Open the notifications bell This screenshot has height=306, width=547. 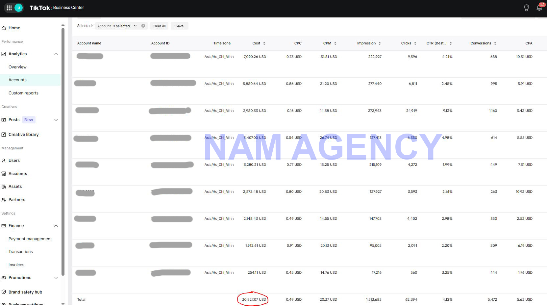pyautogui.click(x=539, y=8)
